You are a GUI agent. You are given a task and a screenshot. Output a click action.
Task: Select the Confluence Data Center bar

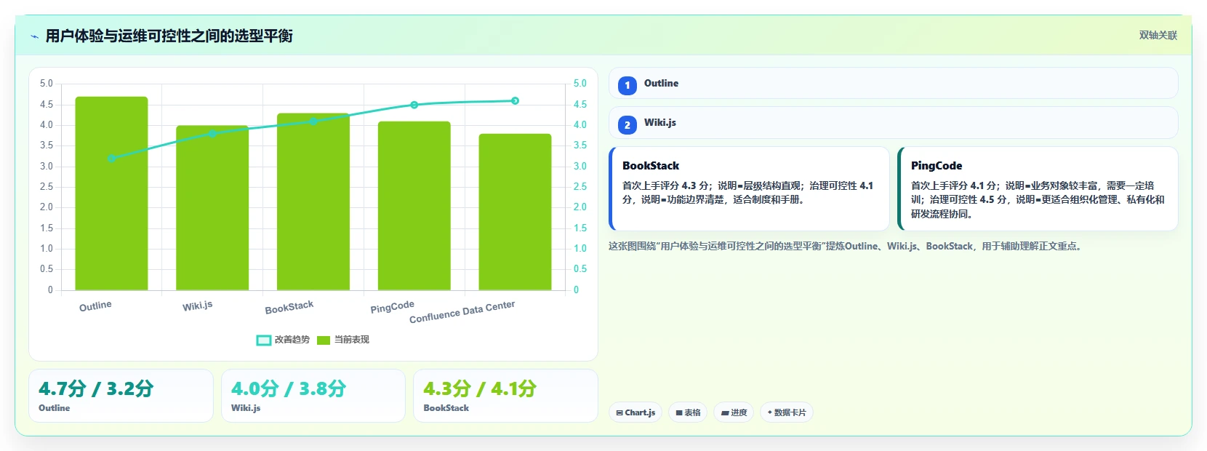515,212
